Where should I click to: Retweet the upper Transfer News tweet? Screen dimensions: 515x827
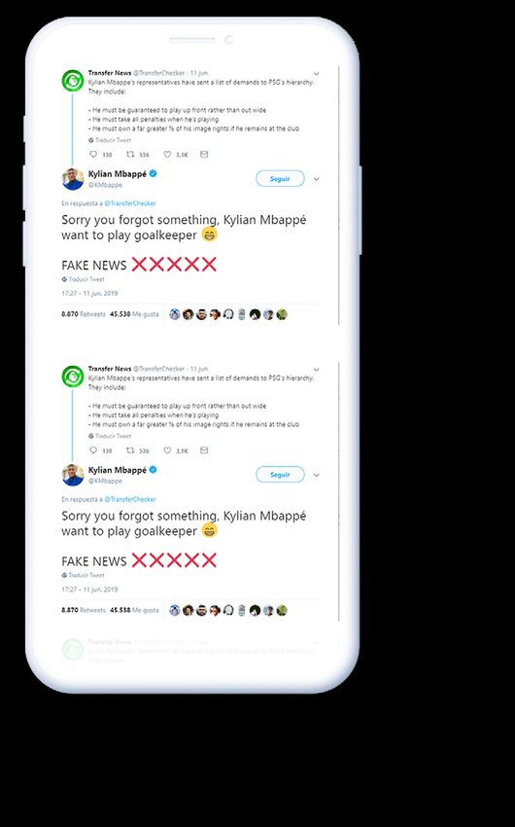[x=130, y=155]
